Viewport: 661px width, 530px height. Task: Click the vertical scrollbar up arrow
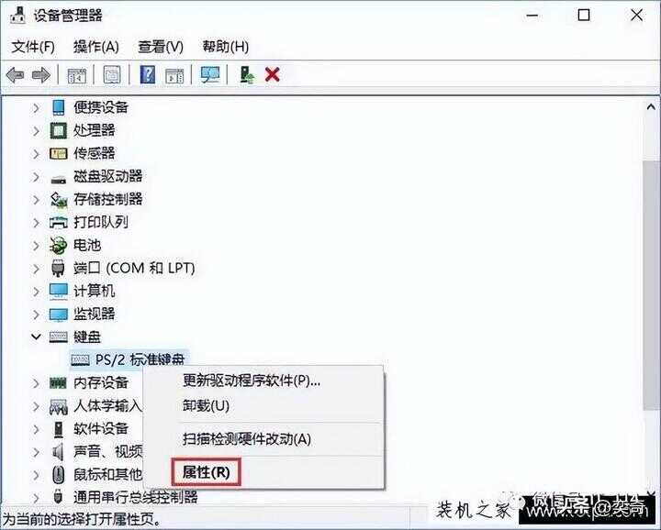651,106
